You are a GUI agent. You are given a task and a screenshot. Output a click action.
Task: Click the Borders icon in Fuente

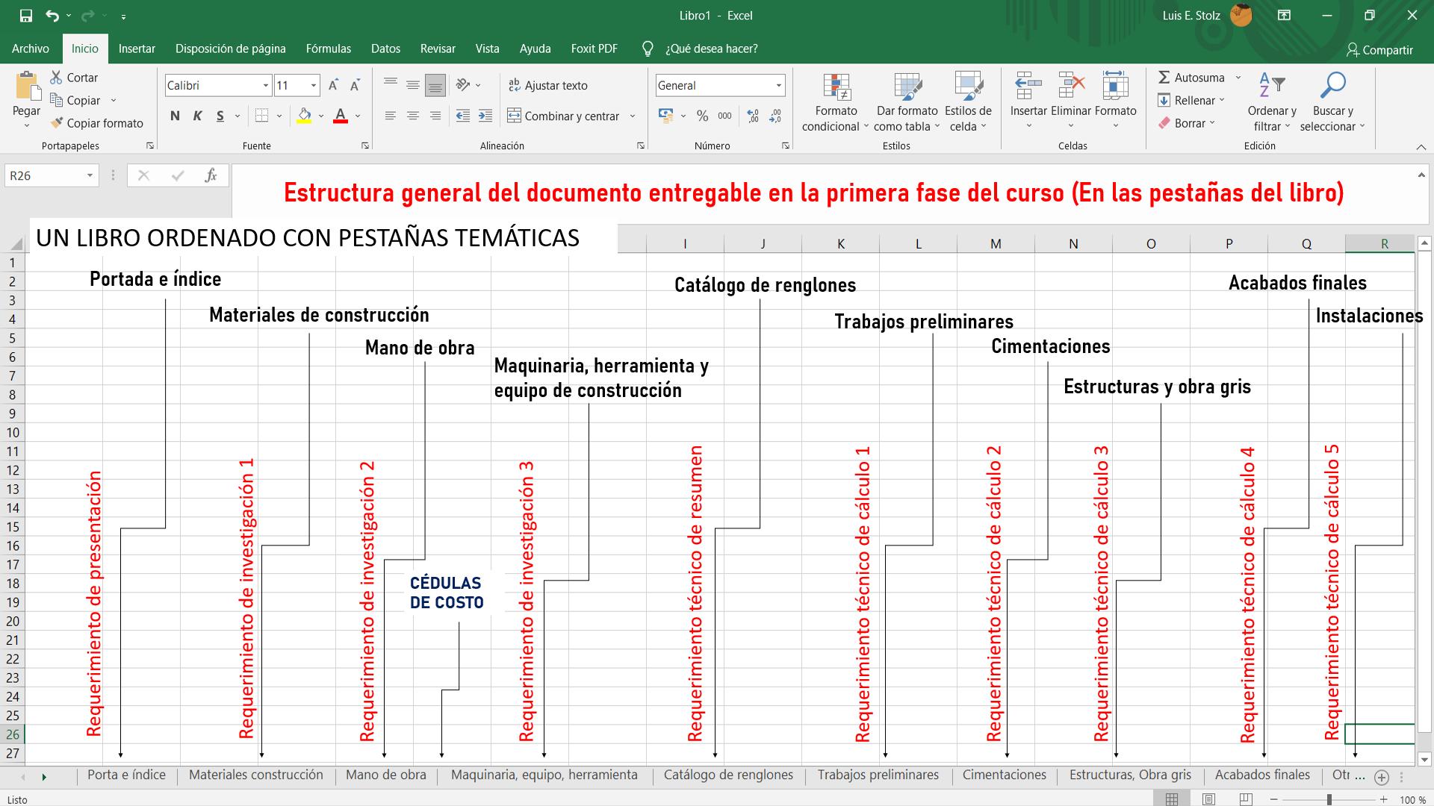[x=261, y=116]
